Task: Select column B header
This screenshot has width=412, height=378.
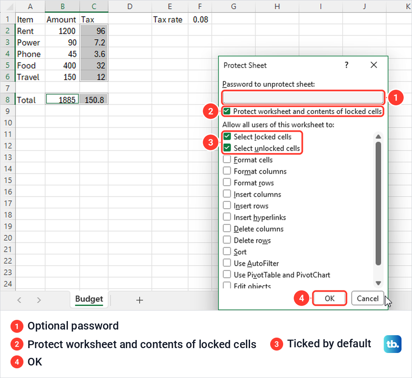Action: click(63, 6)
